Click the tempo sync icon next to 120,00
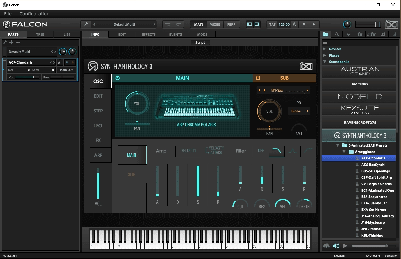Viewport: 401px width, 259px height. pos(294,24)
